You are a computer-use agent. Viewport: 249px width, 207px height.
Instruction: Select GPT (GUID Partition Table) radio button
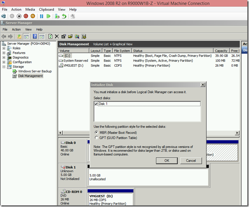[x=96, y=137]
